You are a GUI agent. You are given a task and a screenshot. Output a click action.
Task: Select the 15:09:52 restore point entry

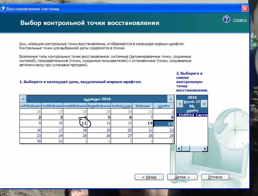pos(192,115)
